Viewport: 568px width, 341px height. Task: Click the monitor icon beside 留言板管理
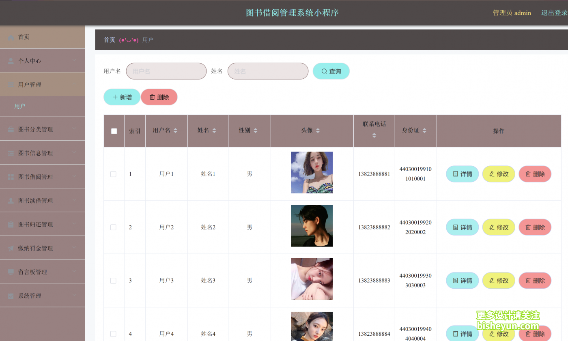11,272
